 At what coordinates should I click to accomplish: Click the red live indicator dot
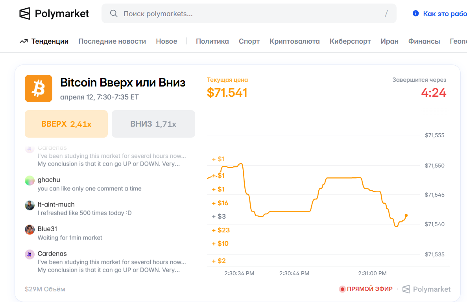point(342,289)
